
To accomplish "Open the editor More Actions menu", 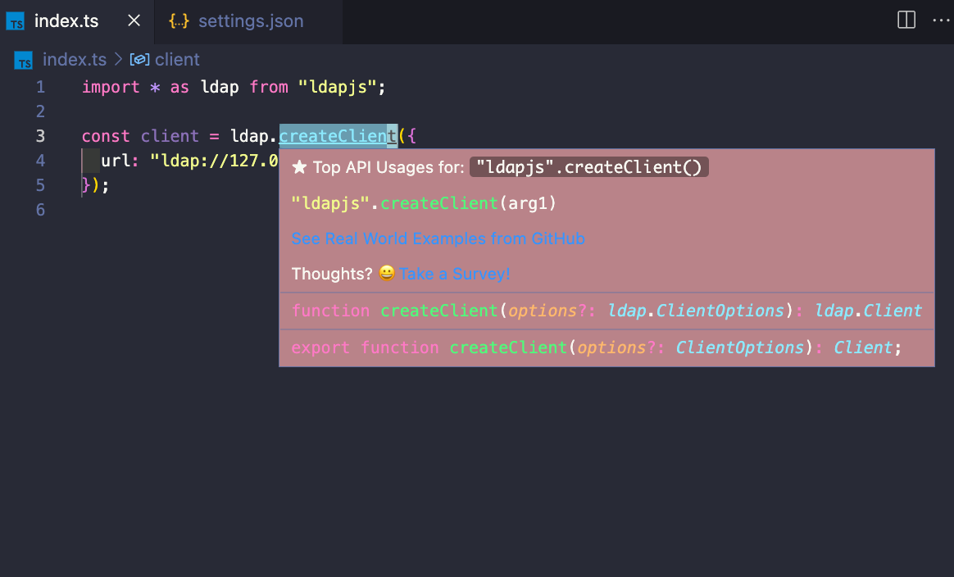I will (x=941, y=20).
